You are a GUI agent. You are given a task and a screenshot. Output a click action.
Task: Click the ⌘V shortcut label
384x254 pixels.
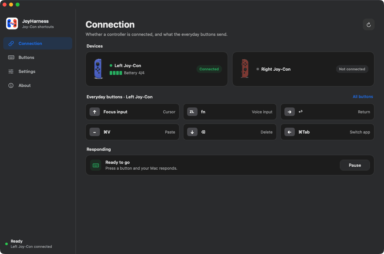tap(107, 132)
